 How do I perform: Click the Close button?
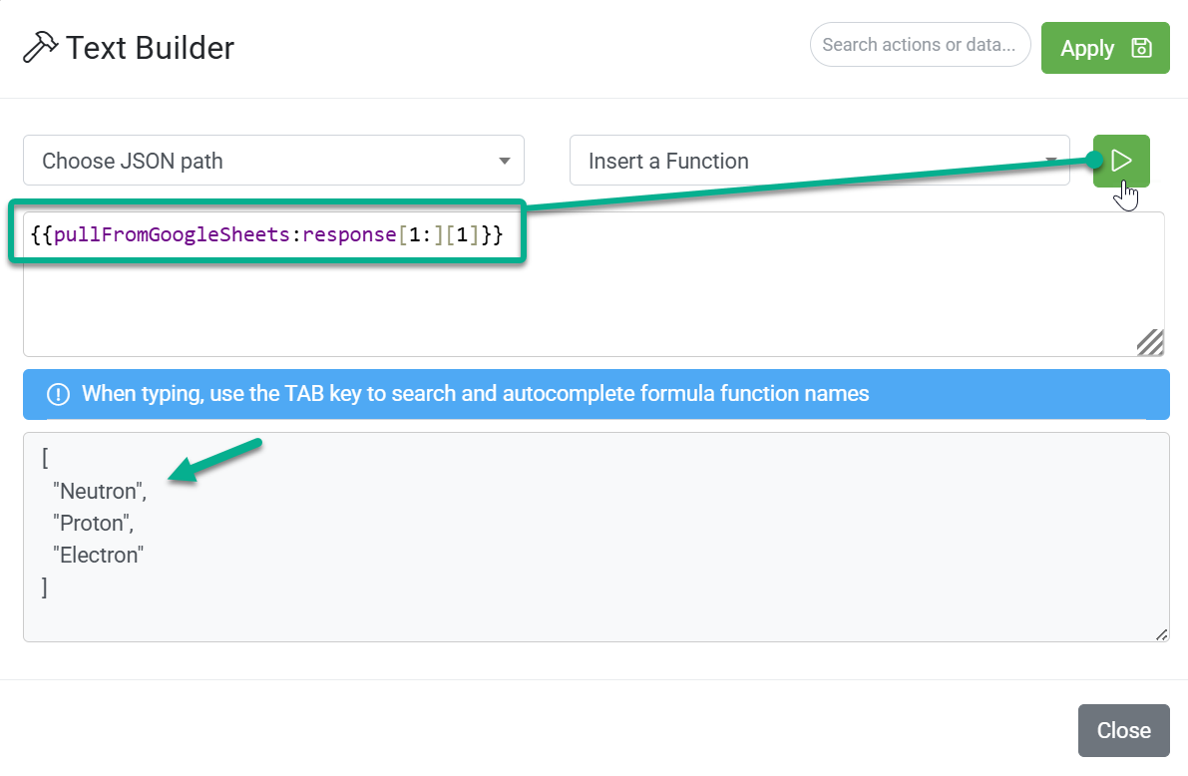coord(1123,730)
